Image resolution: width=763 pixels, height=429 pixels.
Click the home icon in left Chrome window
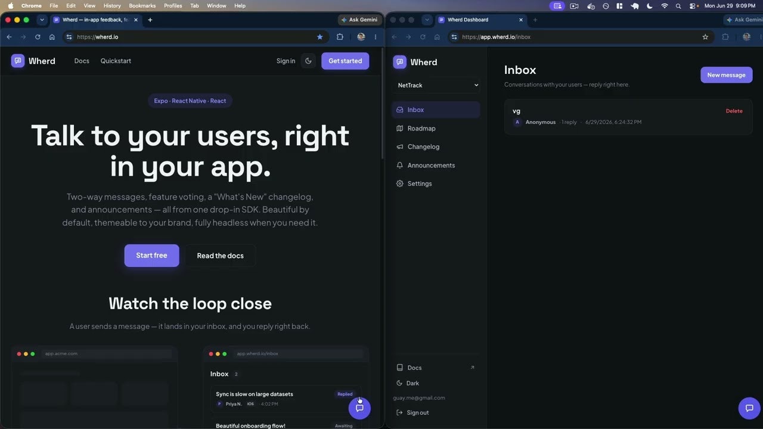[52, 37]
